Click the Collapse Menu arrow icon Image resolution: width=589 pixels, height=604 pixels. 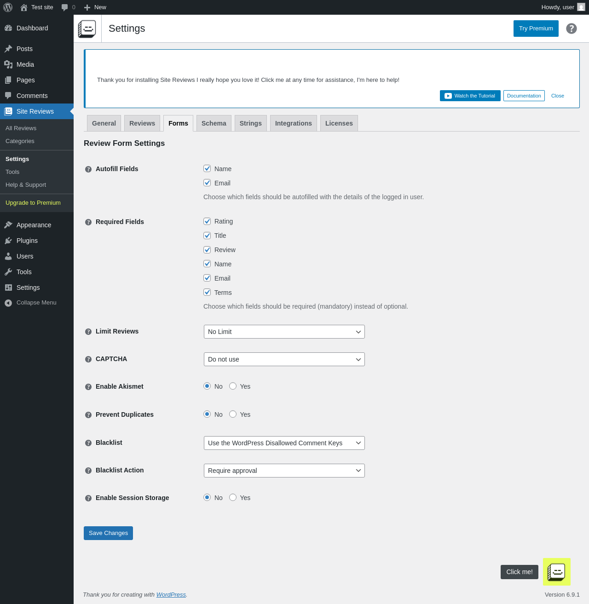8,303
